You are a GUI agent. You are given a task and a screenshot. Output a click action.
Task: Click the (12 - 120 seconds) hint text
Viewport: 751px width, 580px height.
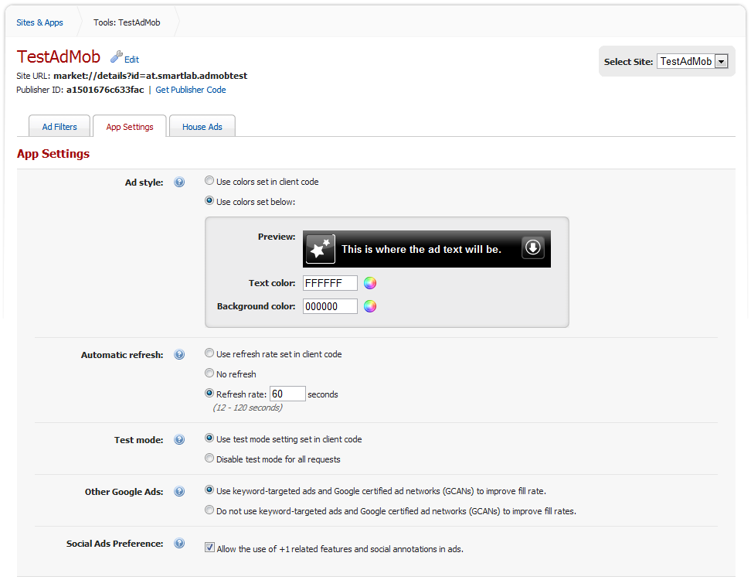(247, 408)
